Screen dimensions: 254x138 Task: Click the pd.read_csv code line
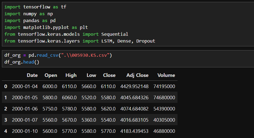click(x=58, y=55)
